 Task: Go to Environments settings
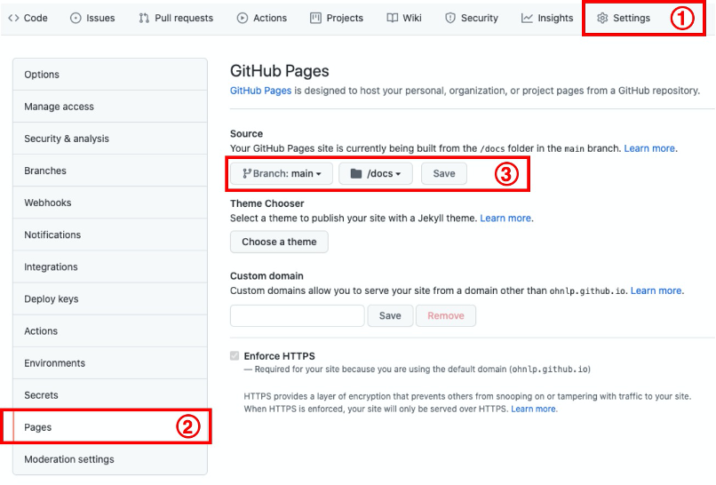coord(110,363)
